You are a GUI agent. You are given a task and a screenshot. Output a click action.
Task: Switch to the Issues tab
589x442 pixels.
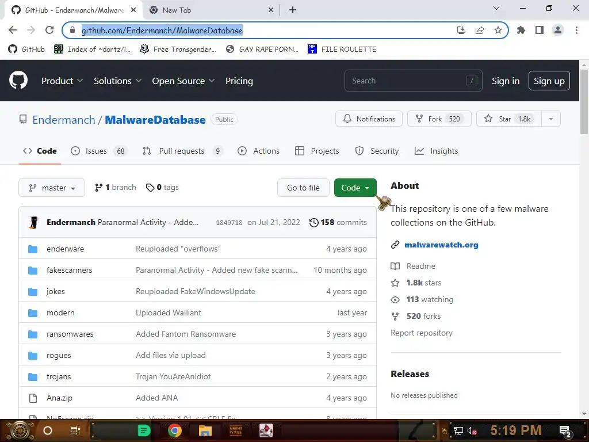click(x=99, y=151)
